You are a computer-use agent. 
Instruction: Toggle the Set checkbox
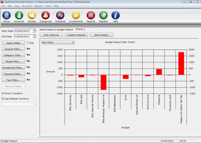tap(28, 43)
